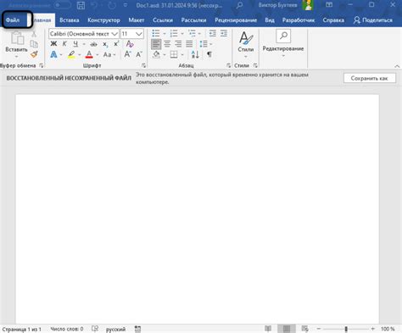
Task: Click the Cut scissors icon
Action: click(34, 34)
